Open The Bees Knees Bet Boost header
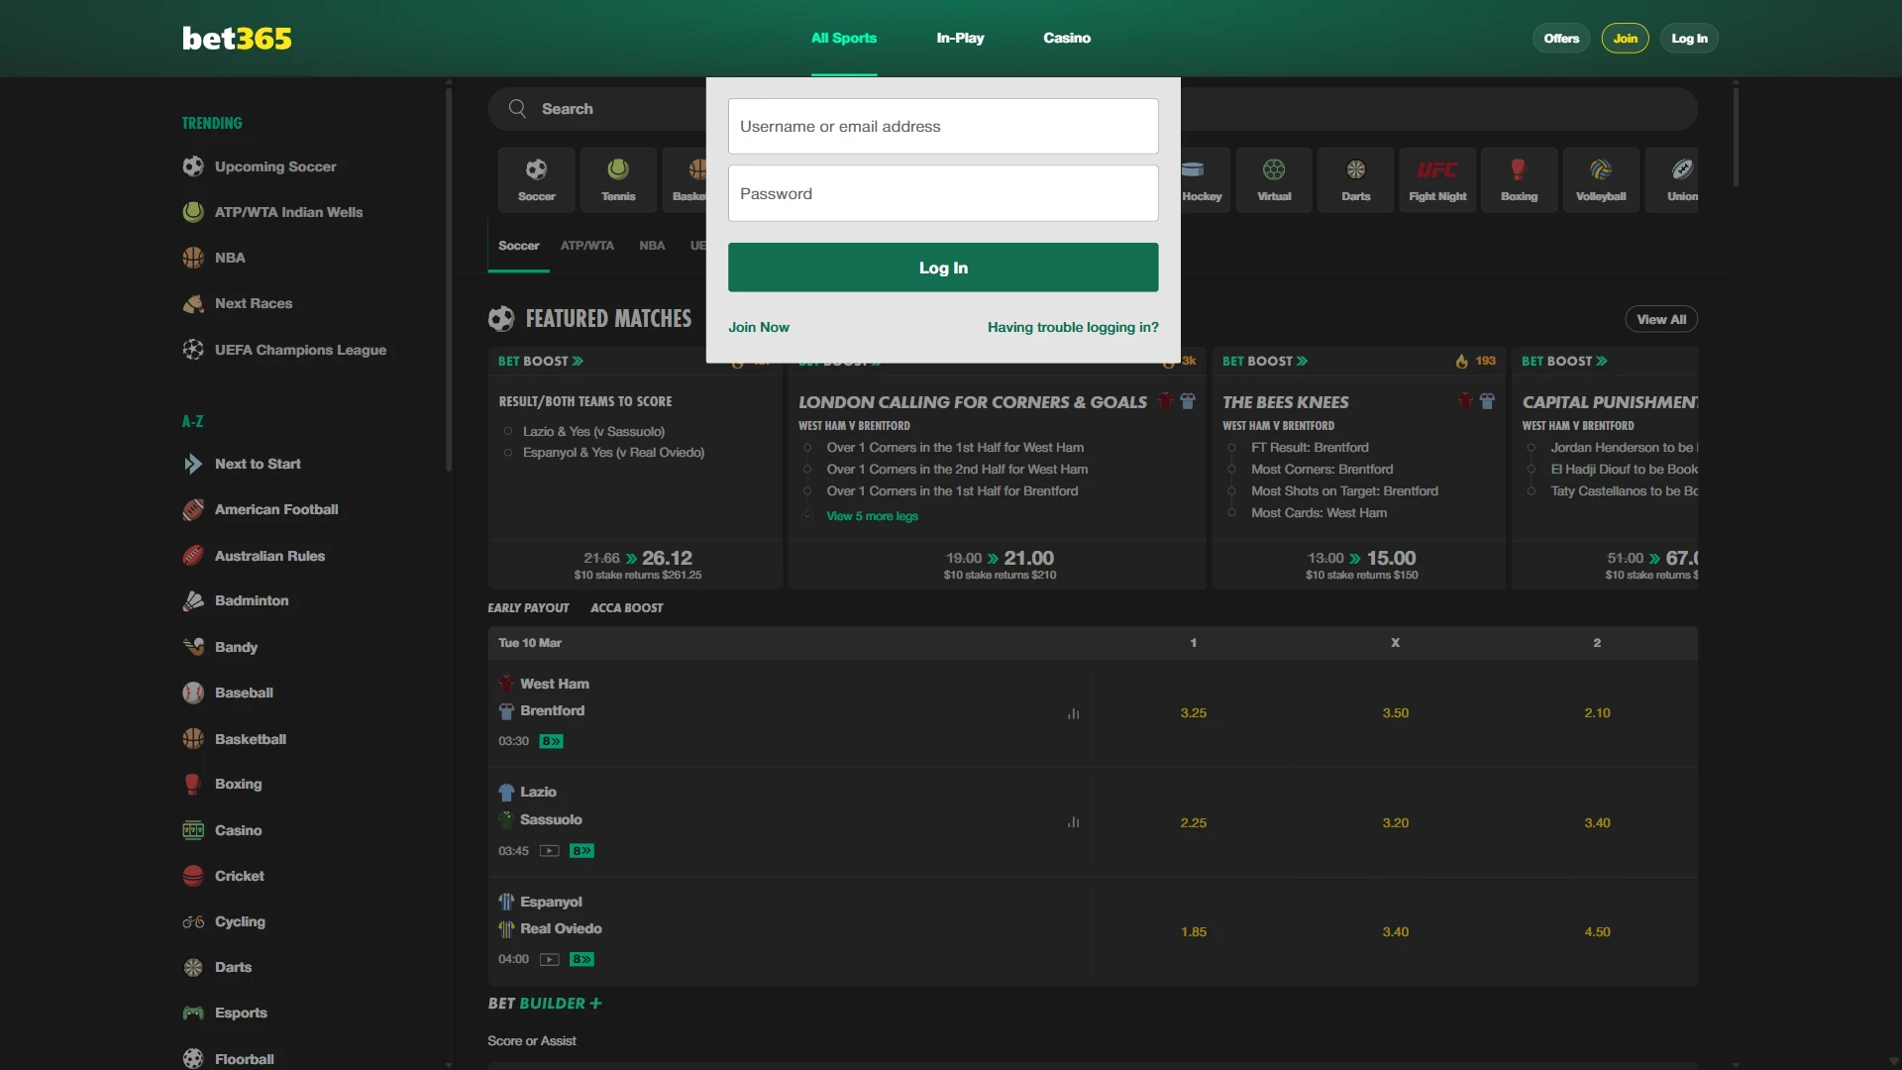Screen dimensions: 1902x1070 tap(1286, 402)
